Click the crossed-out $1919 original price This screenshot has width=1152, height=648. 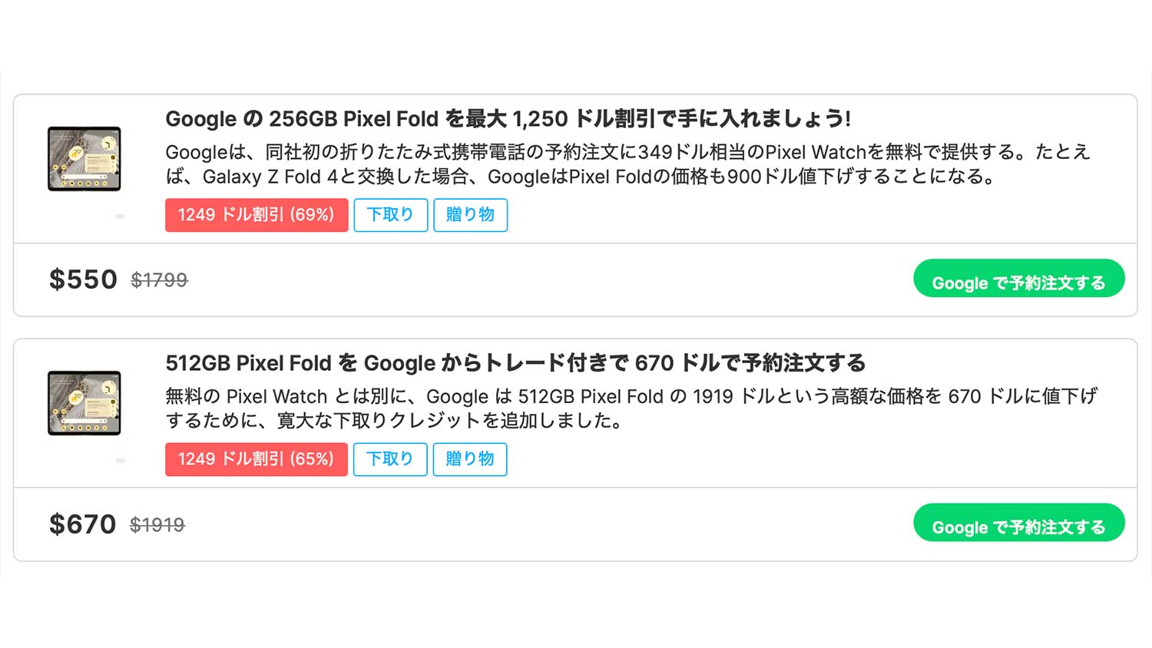[157, 525]
